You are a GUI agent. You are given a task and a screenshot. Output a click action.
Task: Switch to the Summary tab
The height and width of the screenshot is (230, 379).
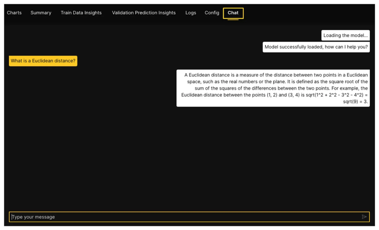point(41,13)
